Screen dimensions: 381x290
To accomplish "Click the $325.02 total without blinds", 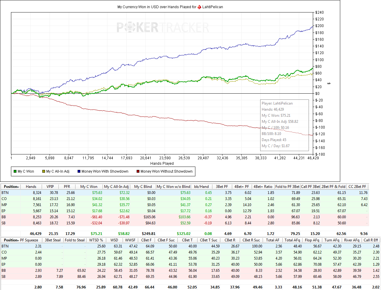I will 184,234.
